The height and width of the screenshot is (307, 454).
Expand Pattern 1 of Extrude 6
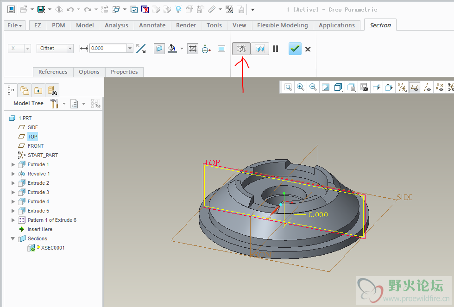[13, 220]
